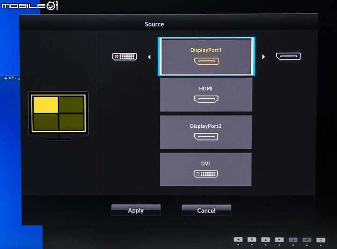Screen dimensions: 337x249
Task: Select the bottom-left screen quadrant
Action: pyautogui.click(x=46, y=122)
